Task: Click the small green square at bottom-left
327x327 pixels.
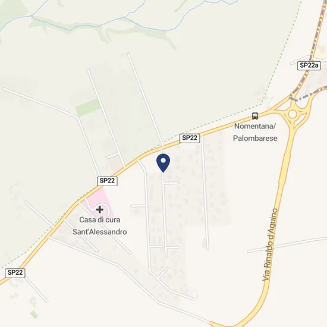Action: [34, 315]
